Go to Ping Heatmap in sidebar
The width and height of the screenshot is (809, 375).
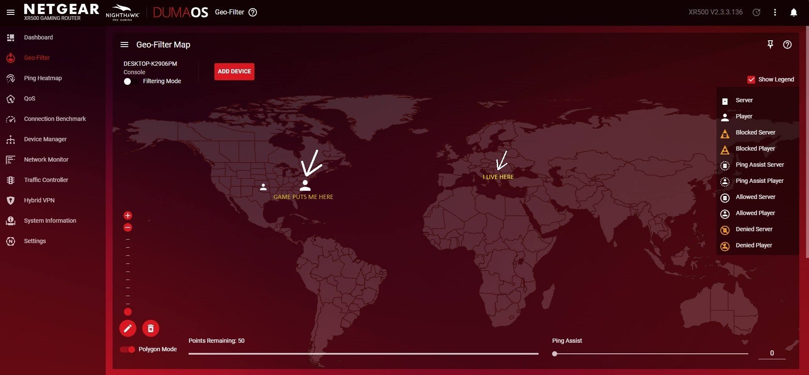coord(42,78)
